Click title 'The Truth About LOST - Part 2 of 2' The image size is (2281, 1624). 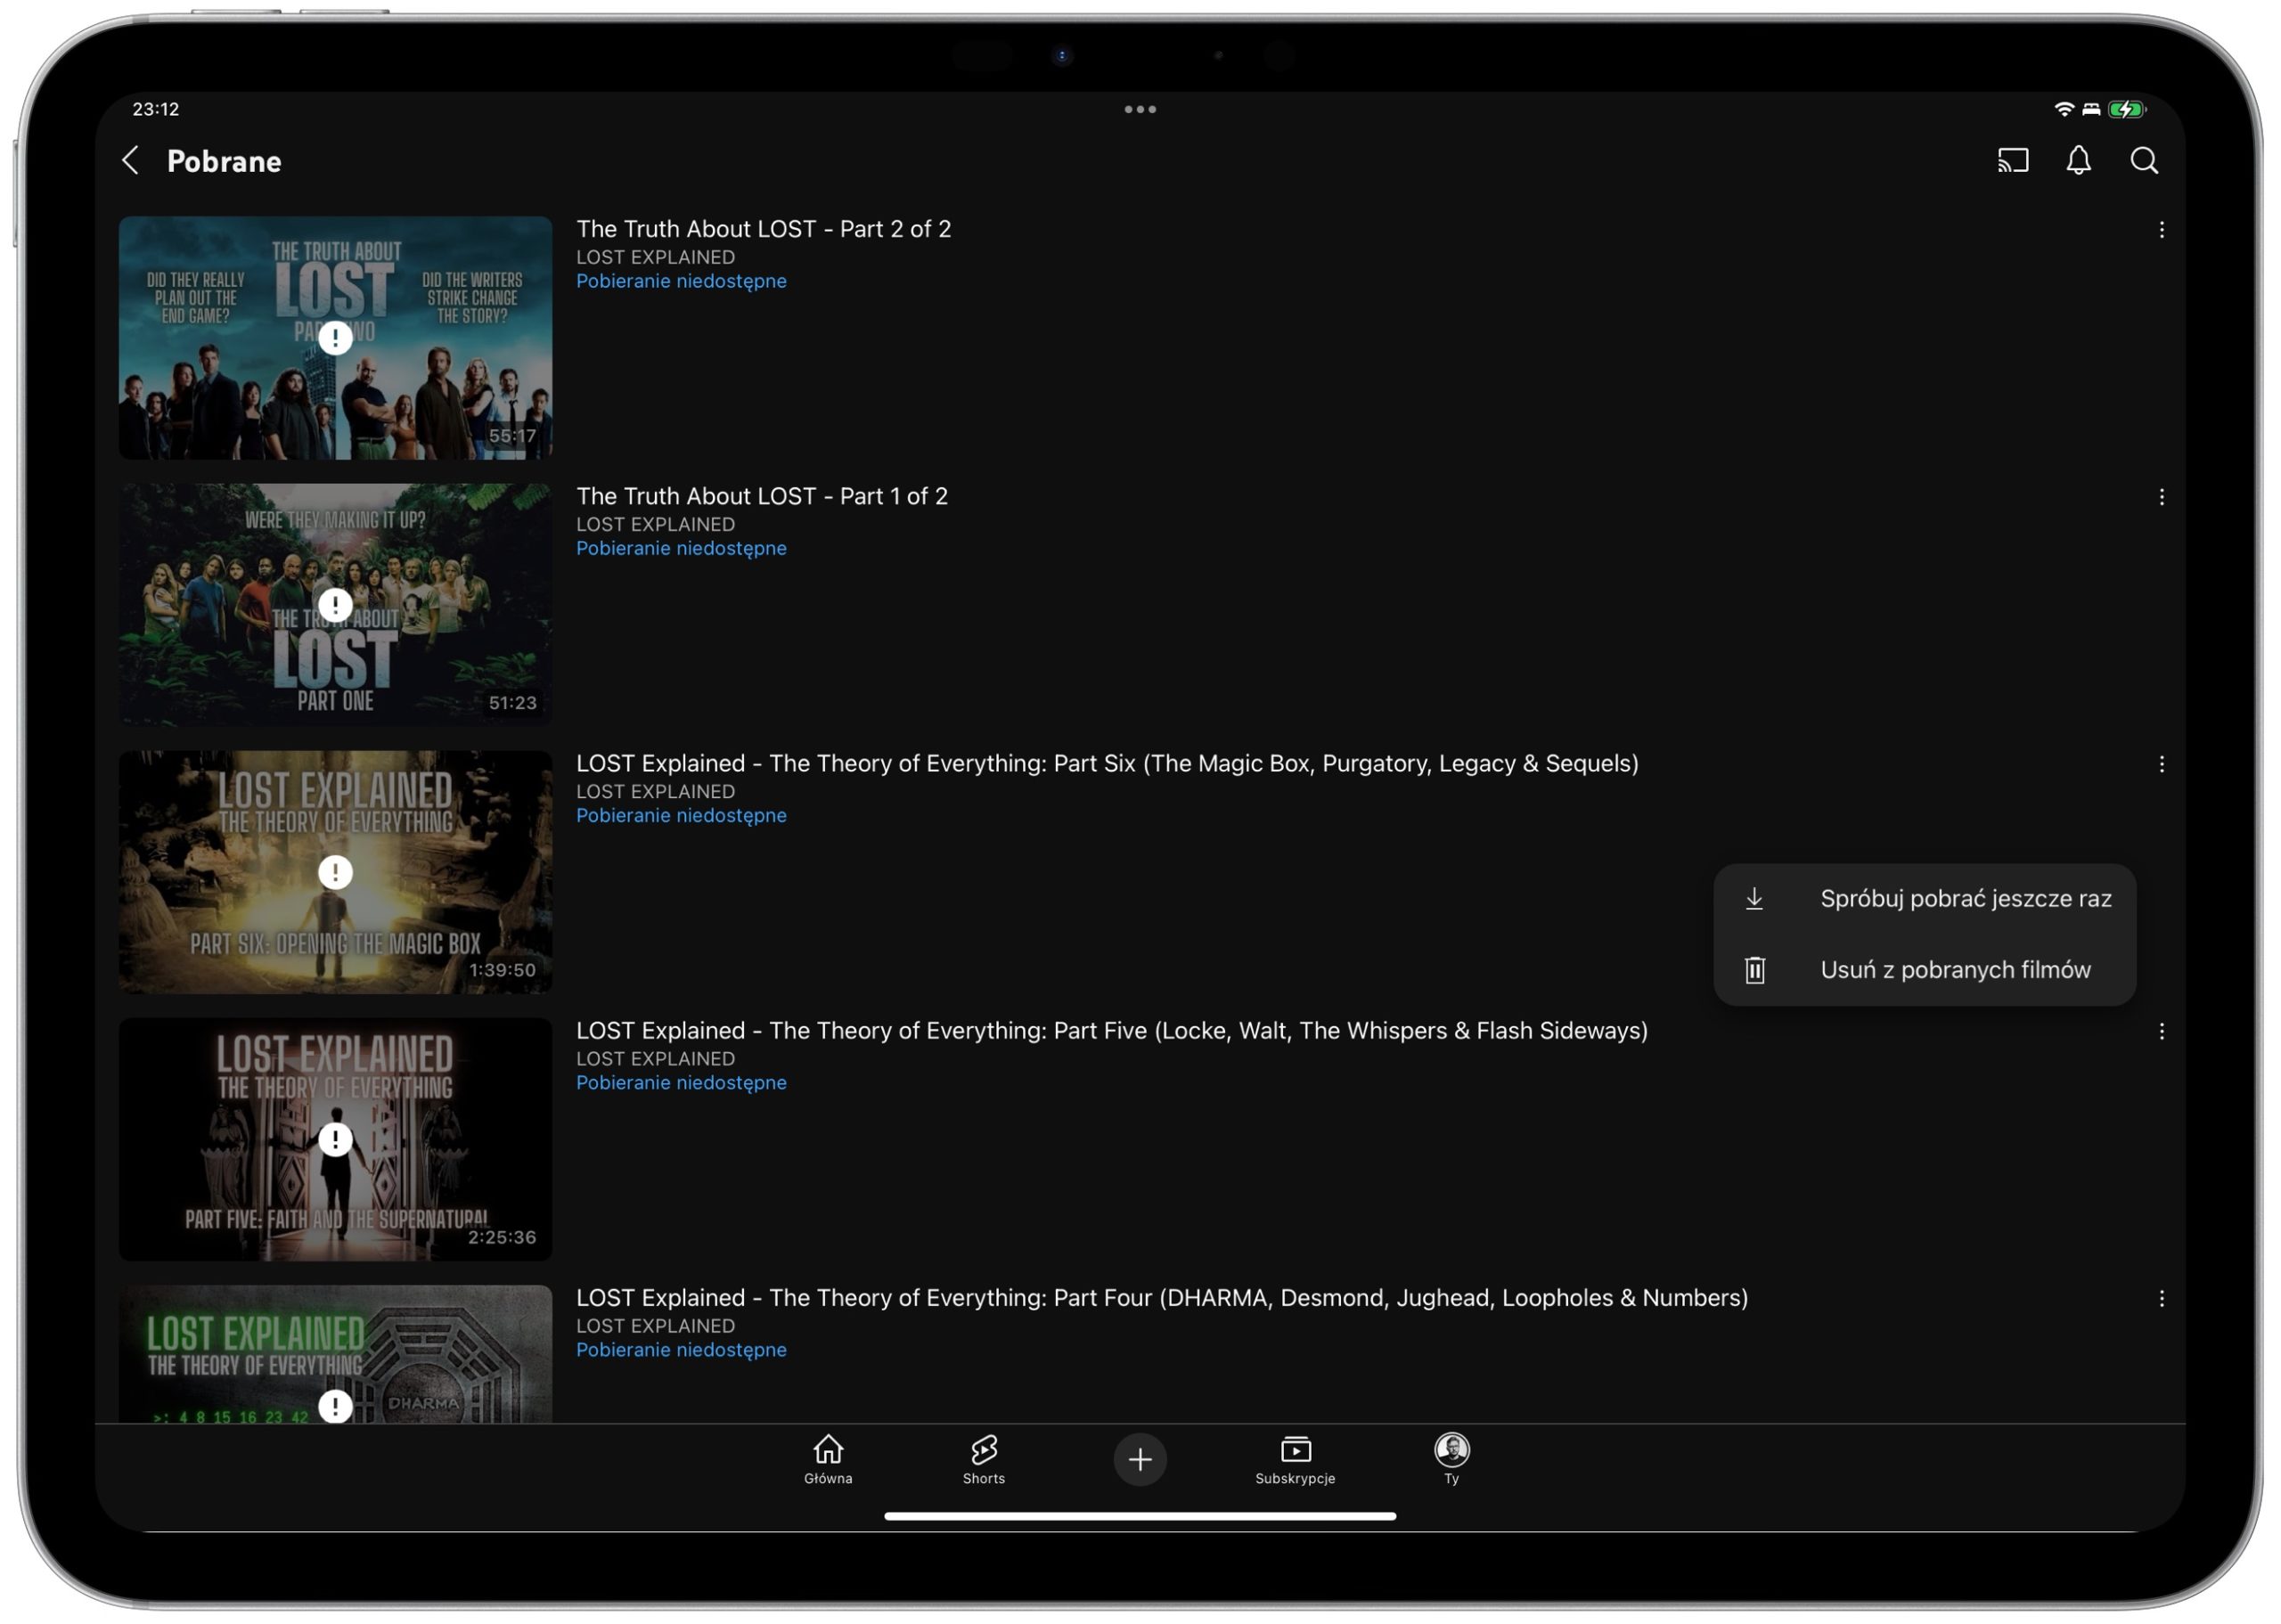pos(763,229)
